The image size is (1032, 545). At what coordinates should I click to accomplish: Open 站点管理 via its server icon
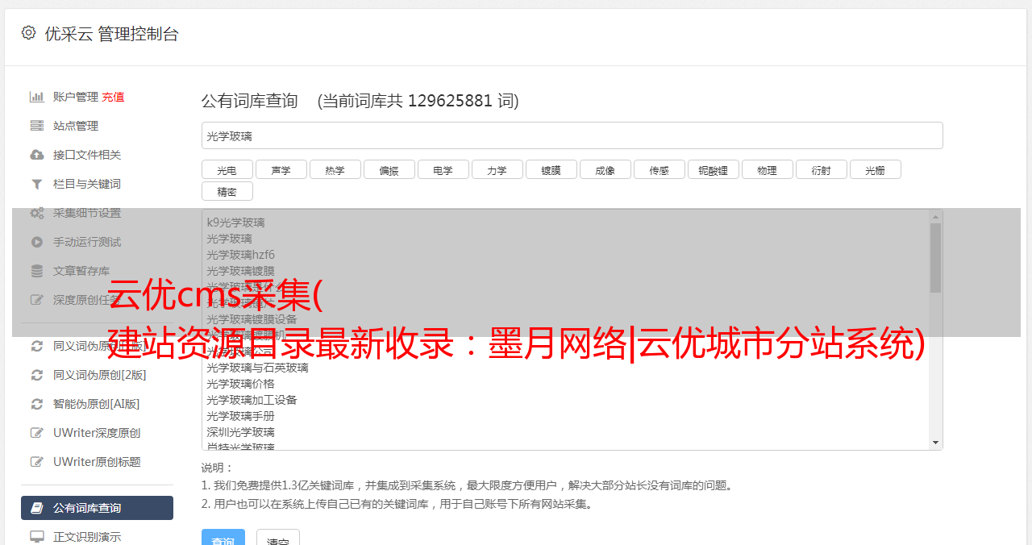37,126
